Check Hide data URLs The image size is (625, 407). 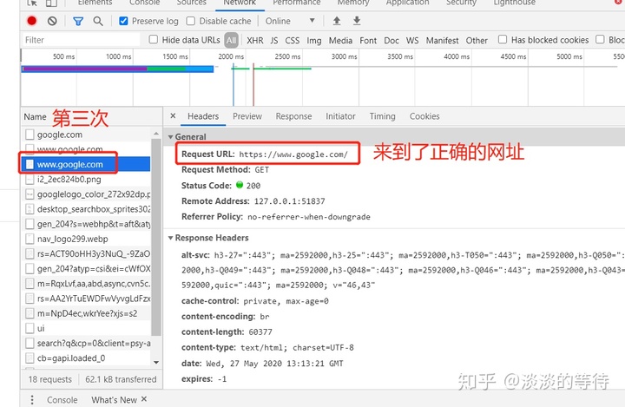154,39
